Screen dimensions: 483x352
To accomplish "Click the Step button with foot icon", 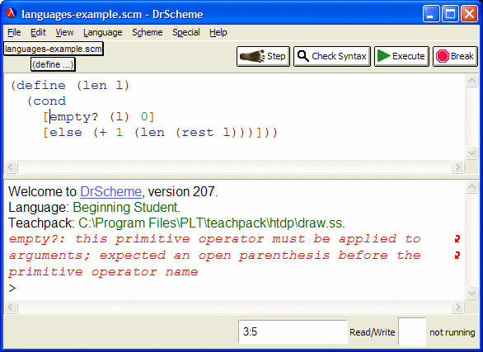I will [263, 56].
